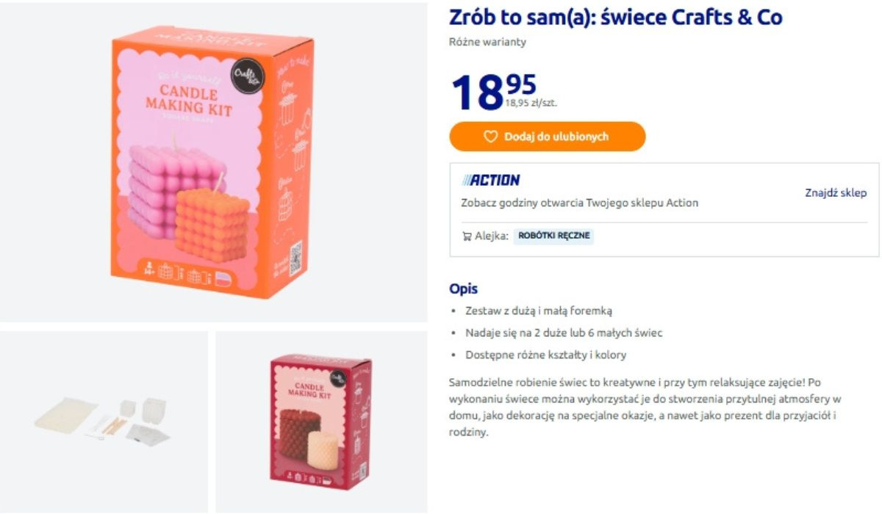This screenshot has width=882, height=514.
Task: Click the Opis section heading
Action: pyautogui.click(x=463, y=289)
